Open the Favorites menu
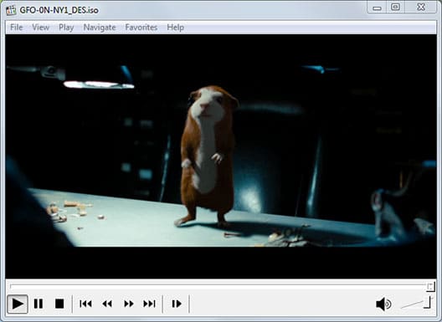 point(141,28)
